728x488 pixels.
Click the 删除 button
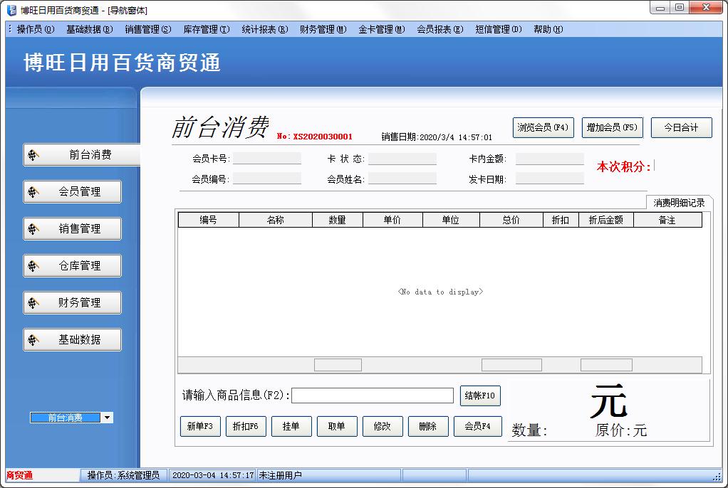pos(427,426)
